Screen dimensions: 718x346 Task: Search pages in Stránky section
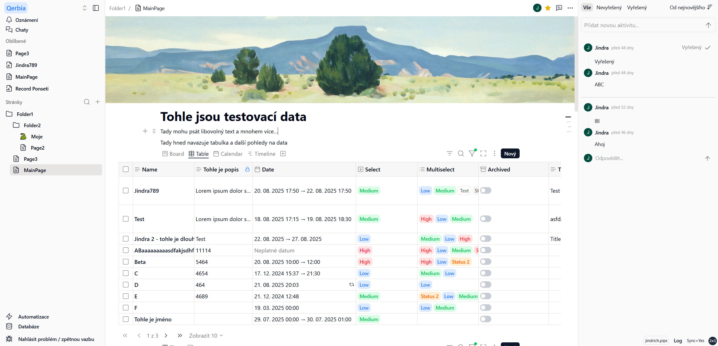[x=87, y=102]
